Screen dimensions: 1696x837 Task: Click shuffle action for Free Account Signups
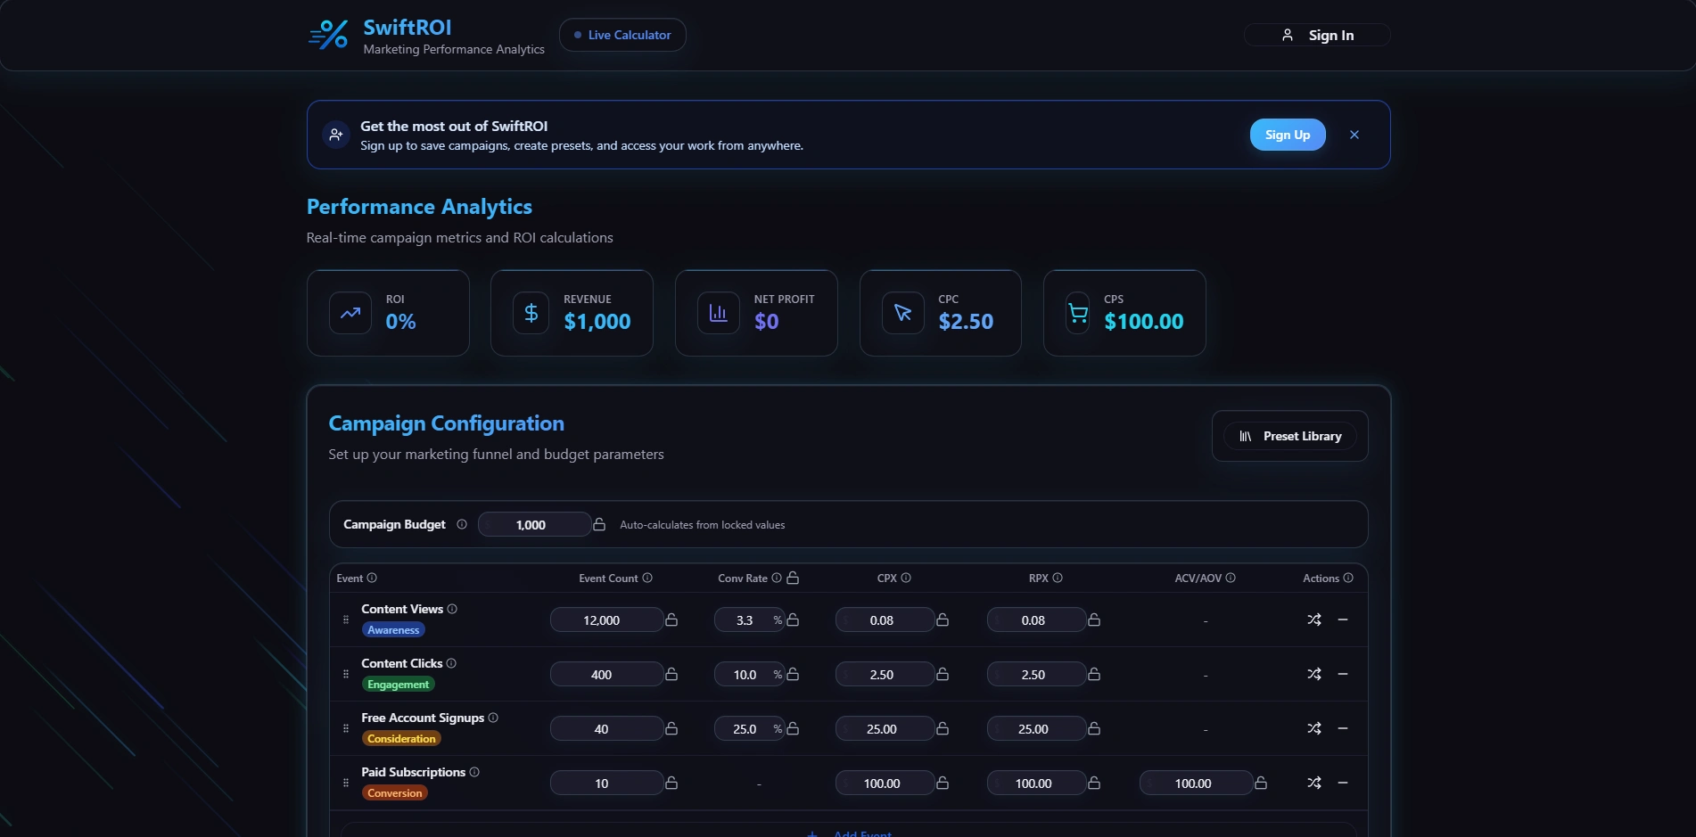coord(1314,728)
